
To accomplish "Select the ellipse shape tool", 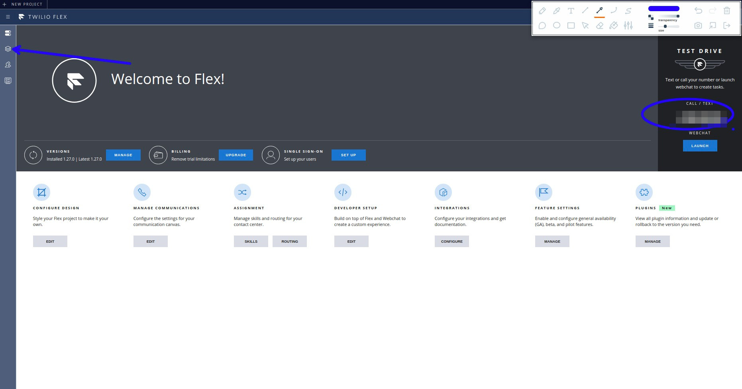I will pyautogui.click(x=556, y=26).
